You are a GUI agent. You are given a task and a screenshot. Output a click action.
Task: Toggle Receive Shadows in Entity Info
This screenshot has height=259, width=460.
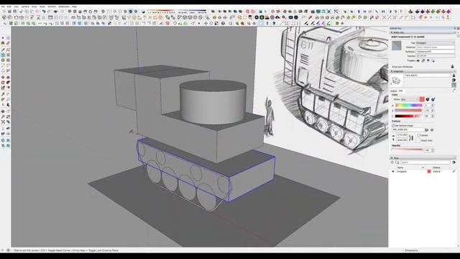pyautogui.click(x=428, y=60)
